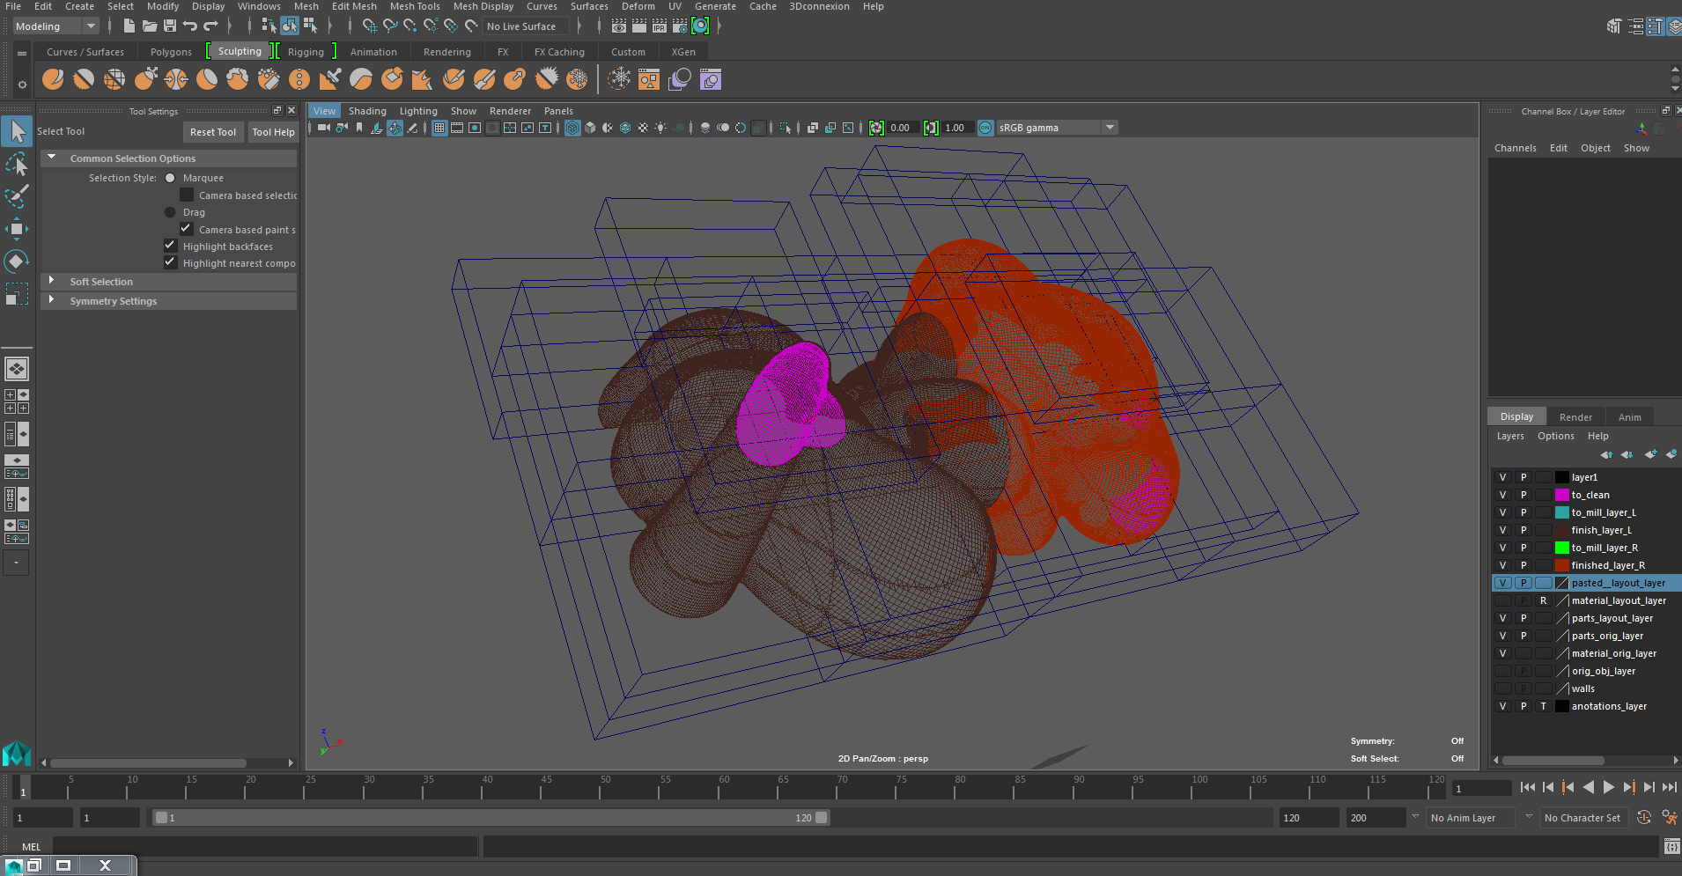1682x876 pixels.
Task: Select the Drag selection style radio
Action: click(x=170, y=212)
